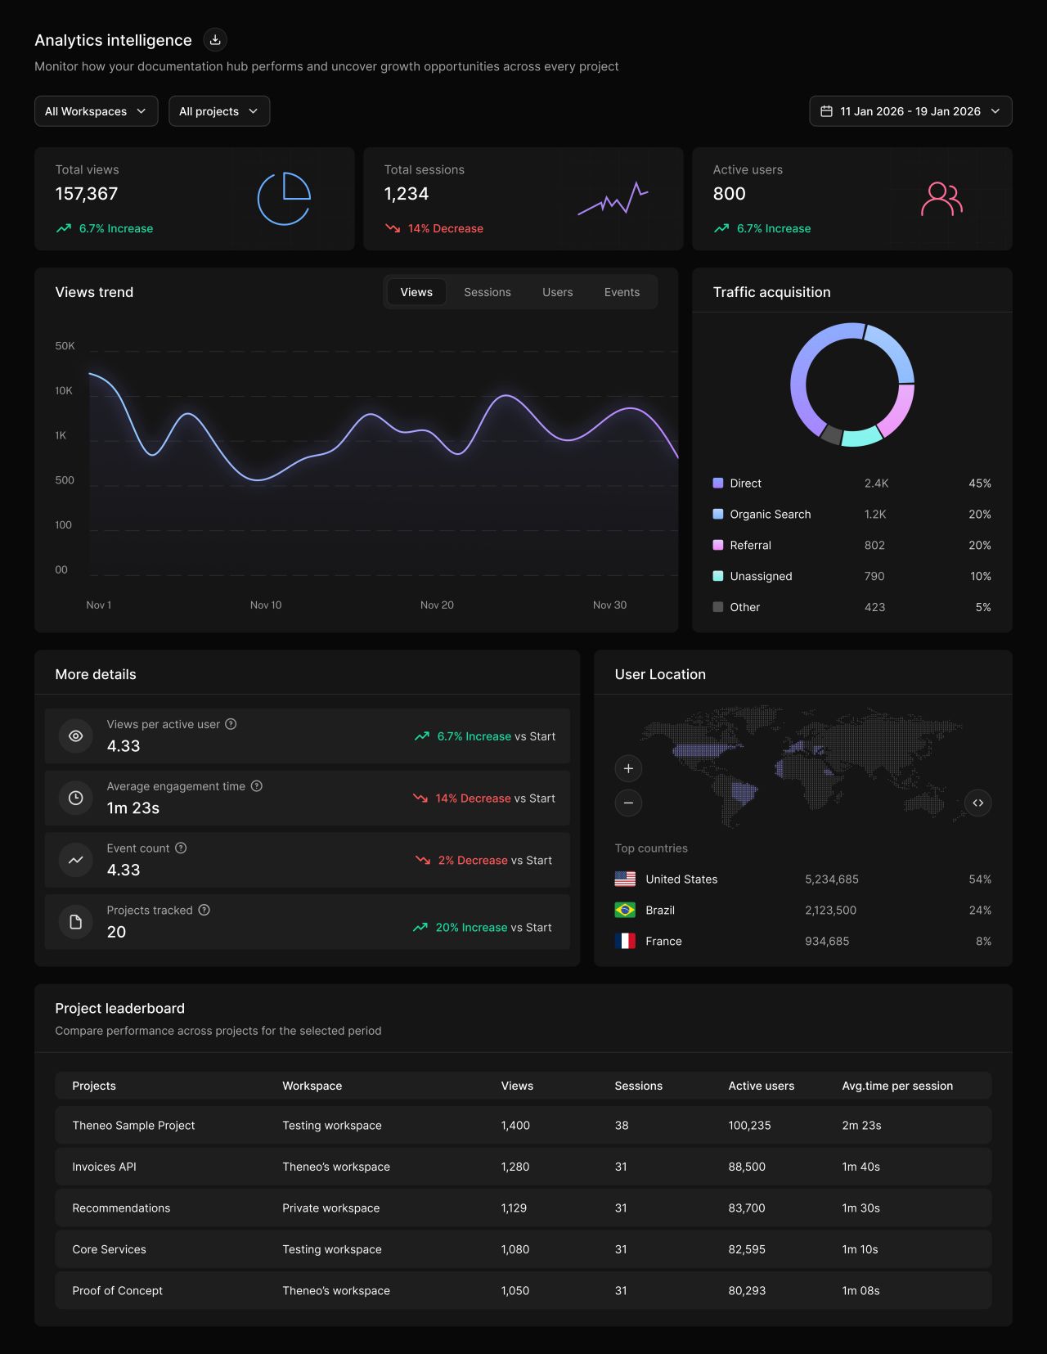The width and height of the screenshot is (1047, 1354).
Task: Click the download icon beside Analytics intelligence
Action: (215, 39)
